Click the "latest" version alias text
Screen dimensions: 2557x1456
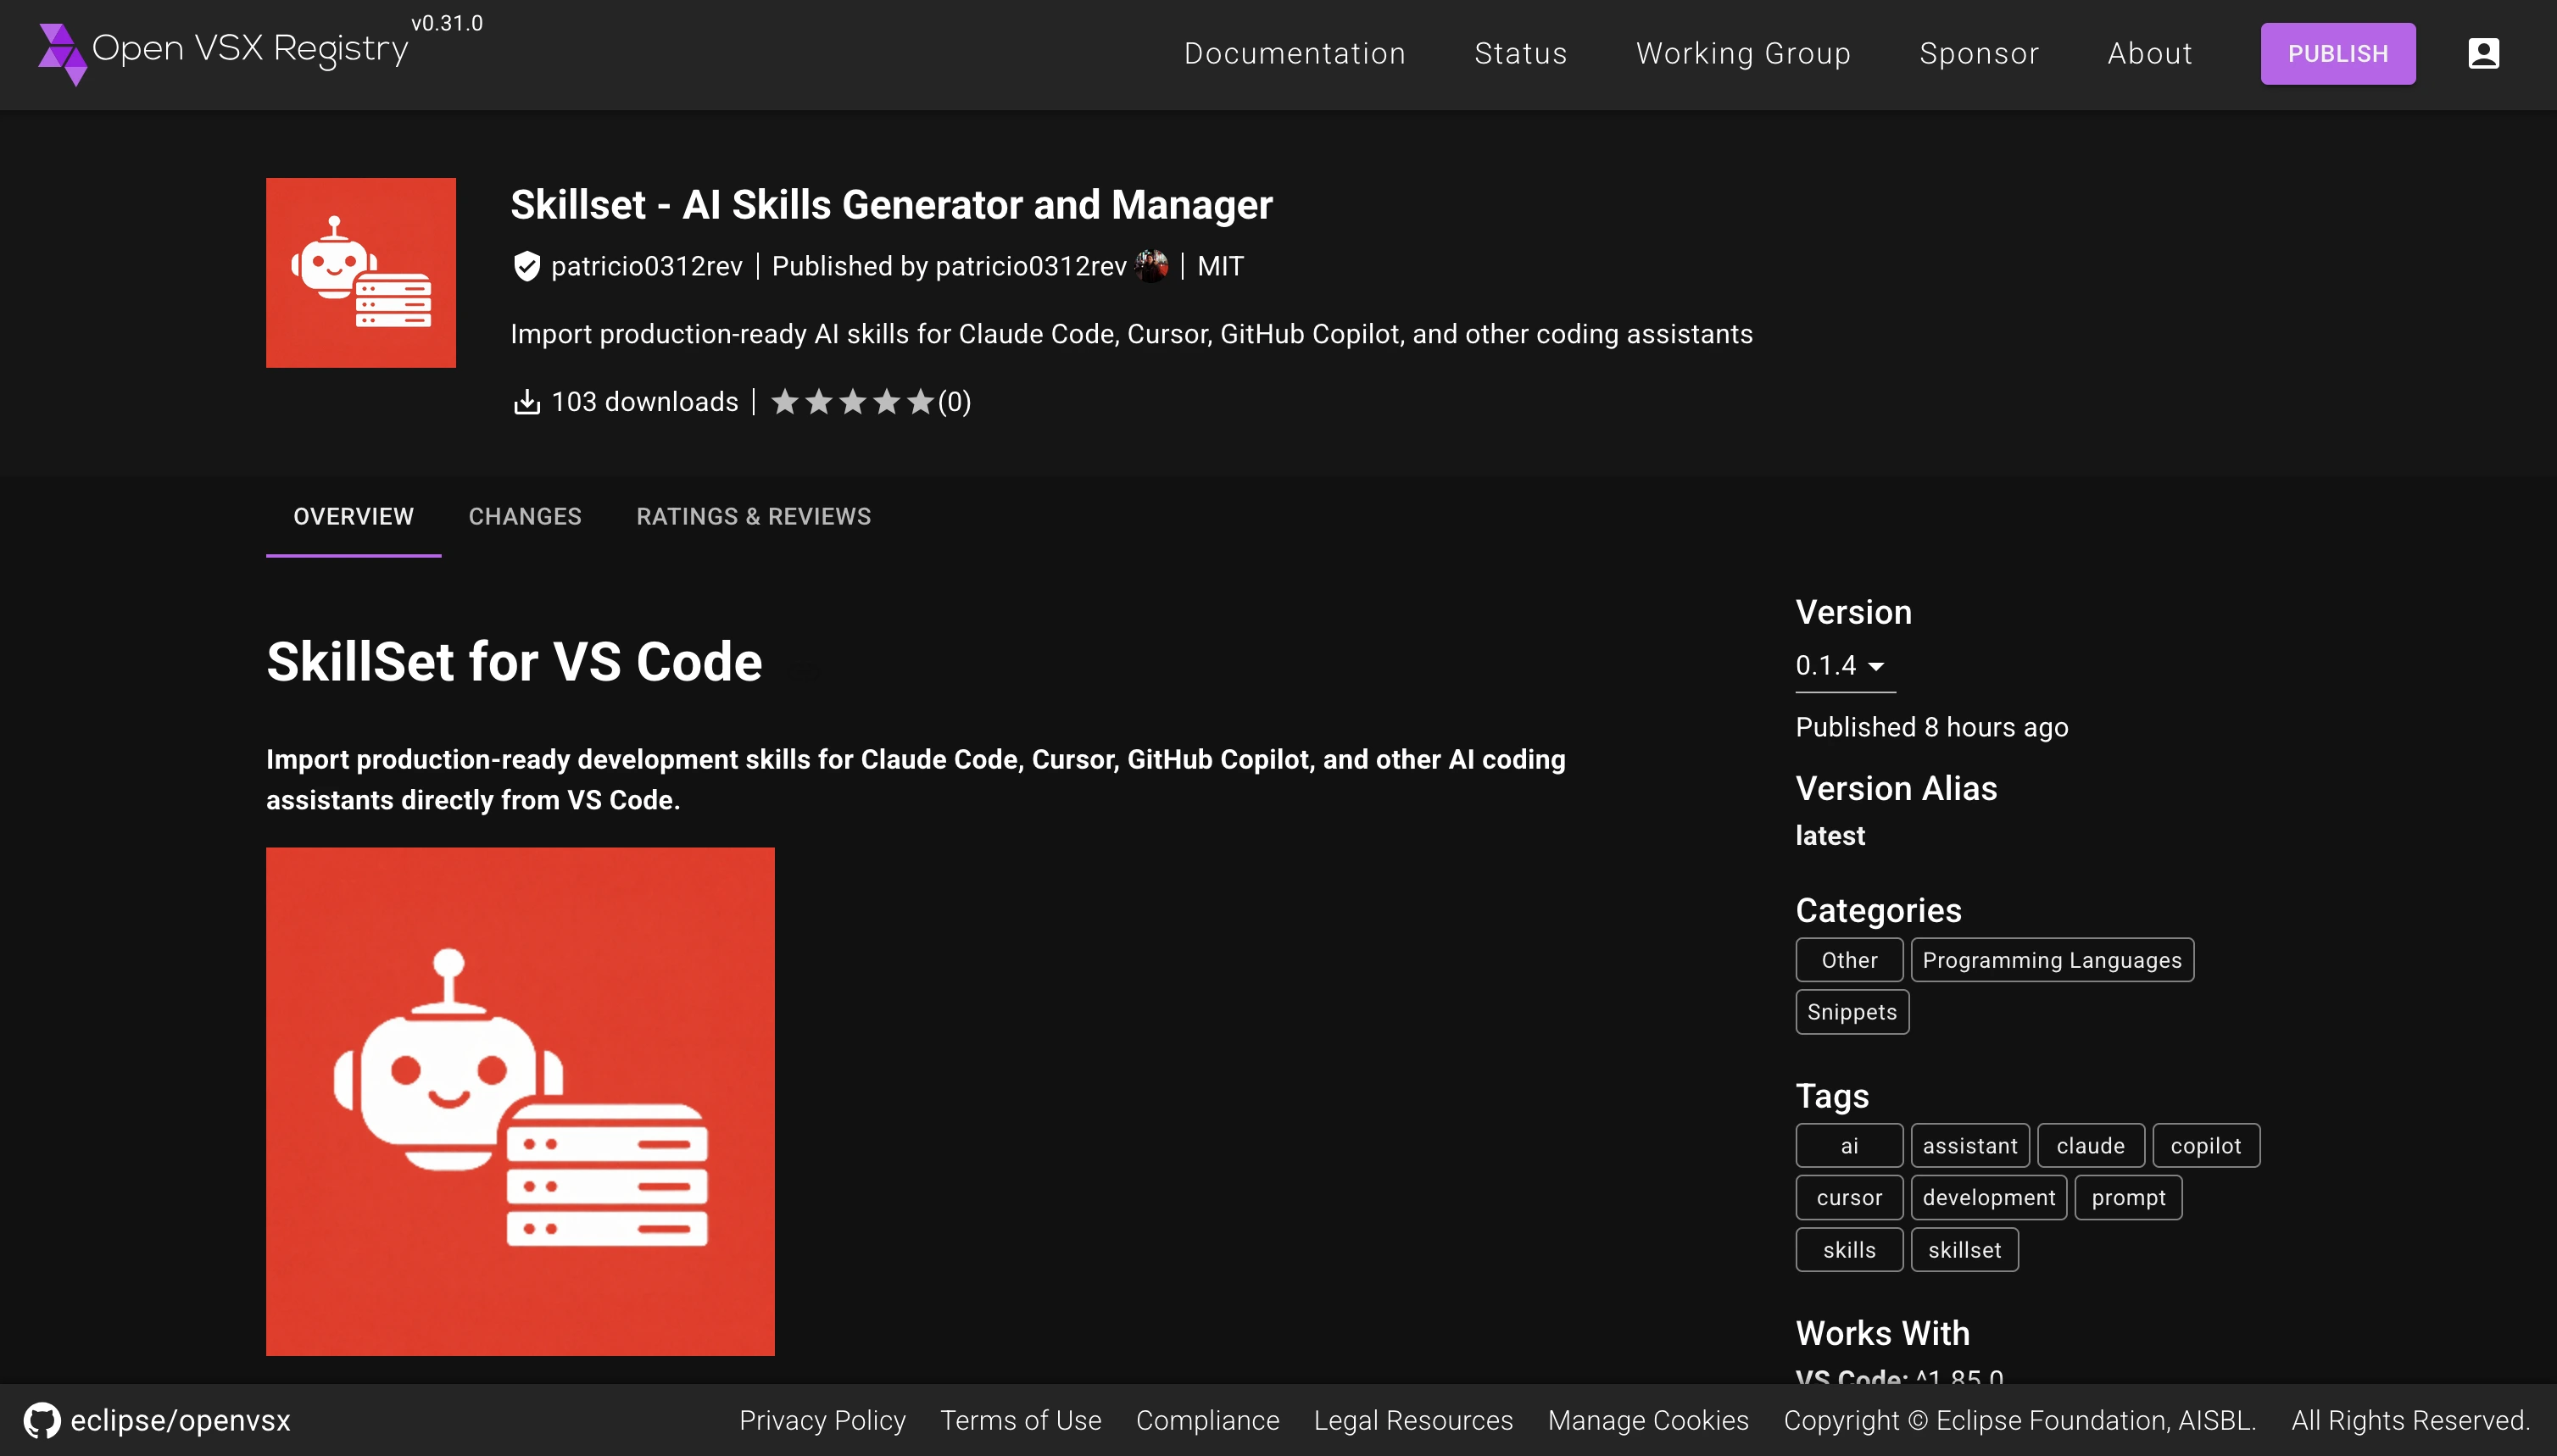(1830, 836)
